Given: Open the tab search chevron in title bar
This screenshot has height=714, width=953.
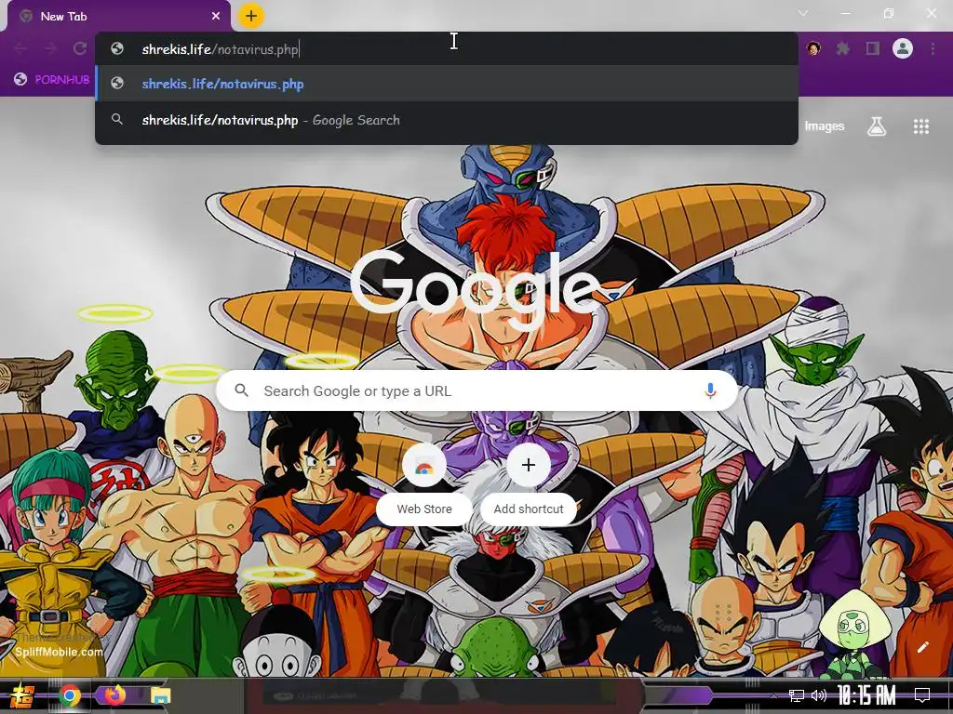Looking at the screenshot, I should tap(803, 13).
